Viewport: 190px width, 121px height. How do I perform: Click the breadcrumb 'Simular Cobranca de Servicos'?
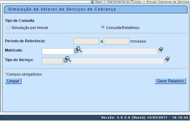pos(168,2)
